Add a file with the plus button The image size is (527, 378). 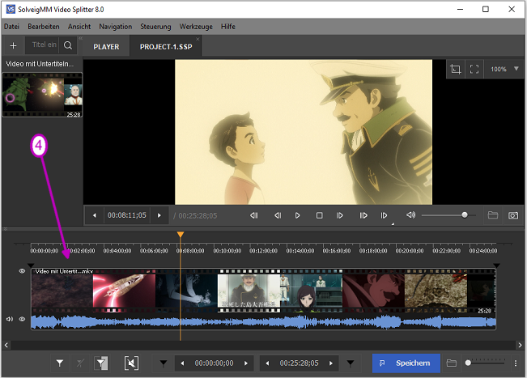[x=13, y=45]
